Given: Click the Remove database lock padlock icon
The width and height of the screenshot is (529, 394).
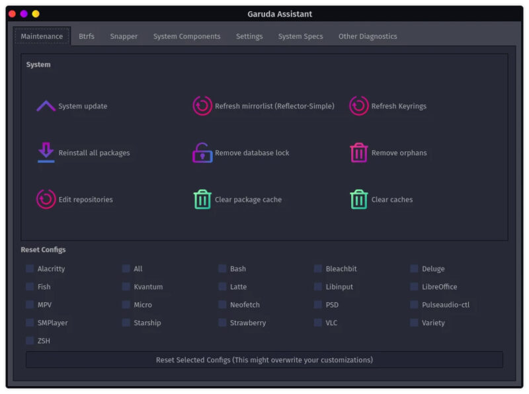Looking at the screenshot, I should tap(202, 153).
